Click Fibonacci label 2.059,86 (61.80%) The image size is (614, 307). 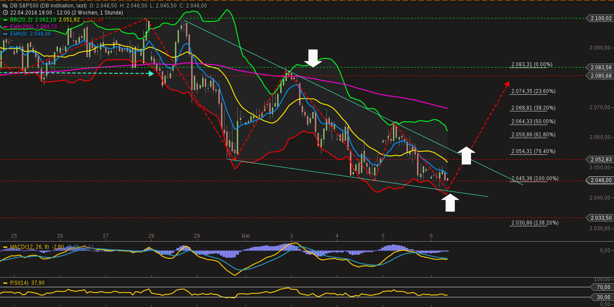533,135
